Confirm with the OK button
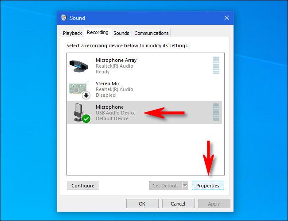The height and width of the screenshot is (221, 288). pyautogui.click(x=142, y=204)
